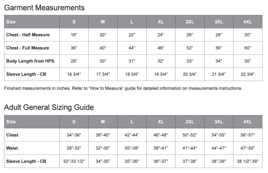Select the Chest - Full Measure row label
This screenshot has width=268, height=173.
pos(28,48)
